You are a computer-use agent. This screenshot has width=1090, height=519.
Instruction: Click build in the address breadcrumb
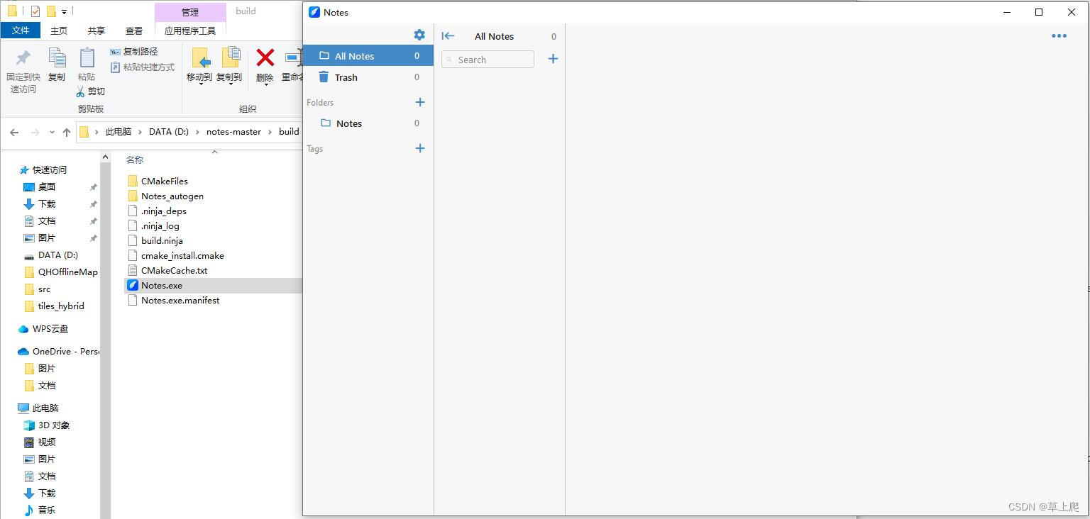coord(289,132)
